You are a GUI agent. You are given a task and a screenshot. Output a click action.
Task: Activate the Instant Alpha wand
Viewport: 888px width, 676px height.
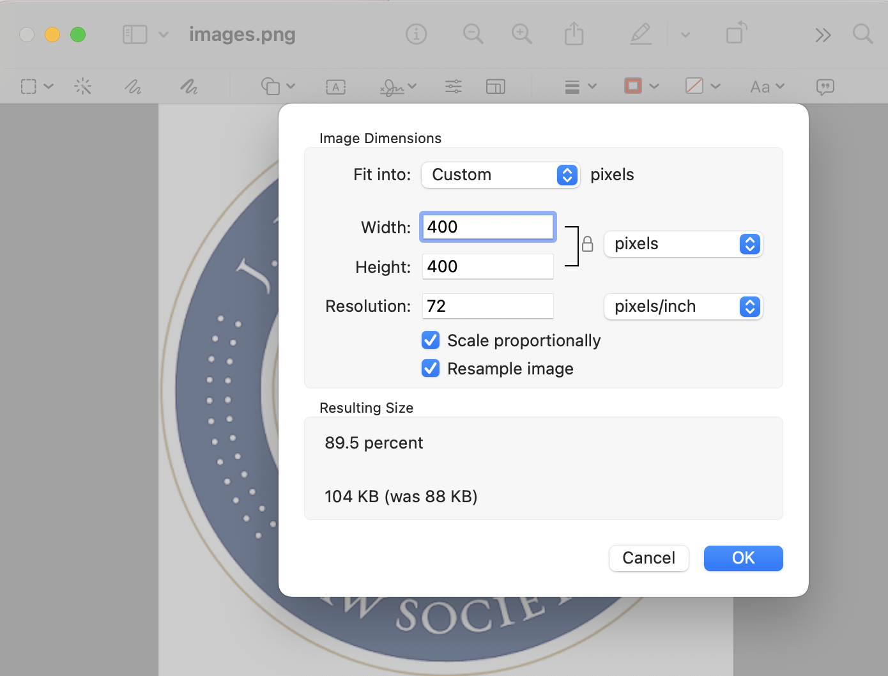[x=83, y=86]
